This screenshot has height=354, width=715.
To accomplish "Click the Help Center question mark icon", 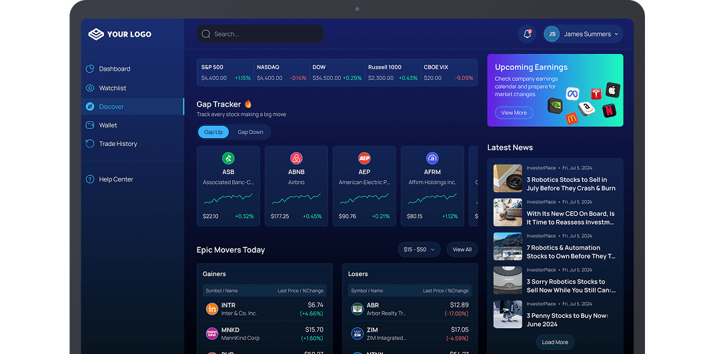I will [90, 179].
